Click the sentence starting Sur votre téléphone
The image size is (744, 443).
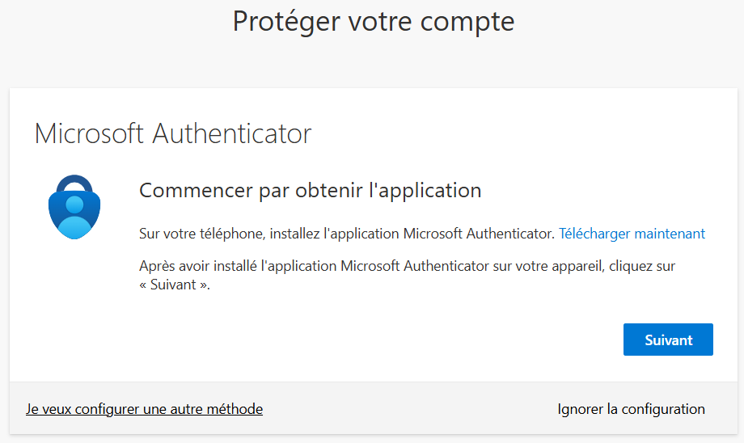point(347,234)
